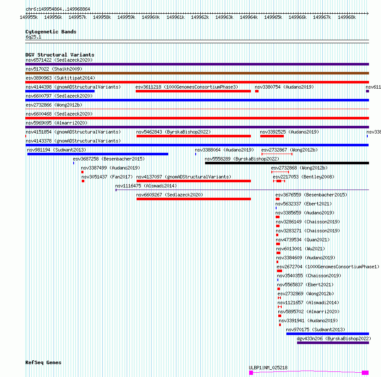381x377 pixels.
Task: Select the red nsv5462843 variant bar
Action: pos(193,136)
